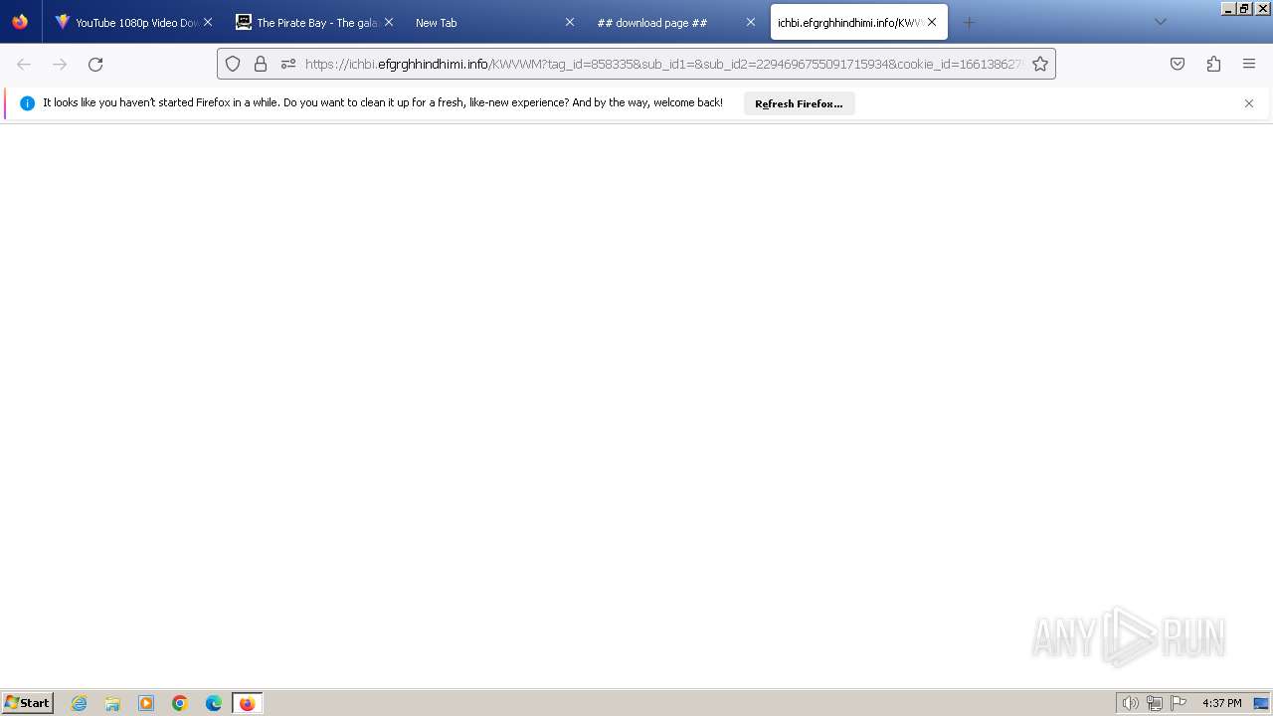Open File Explorer folder from taskbar

pyautogui.click(x=112, y=703)
